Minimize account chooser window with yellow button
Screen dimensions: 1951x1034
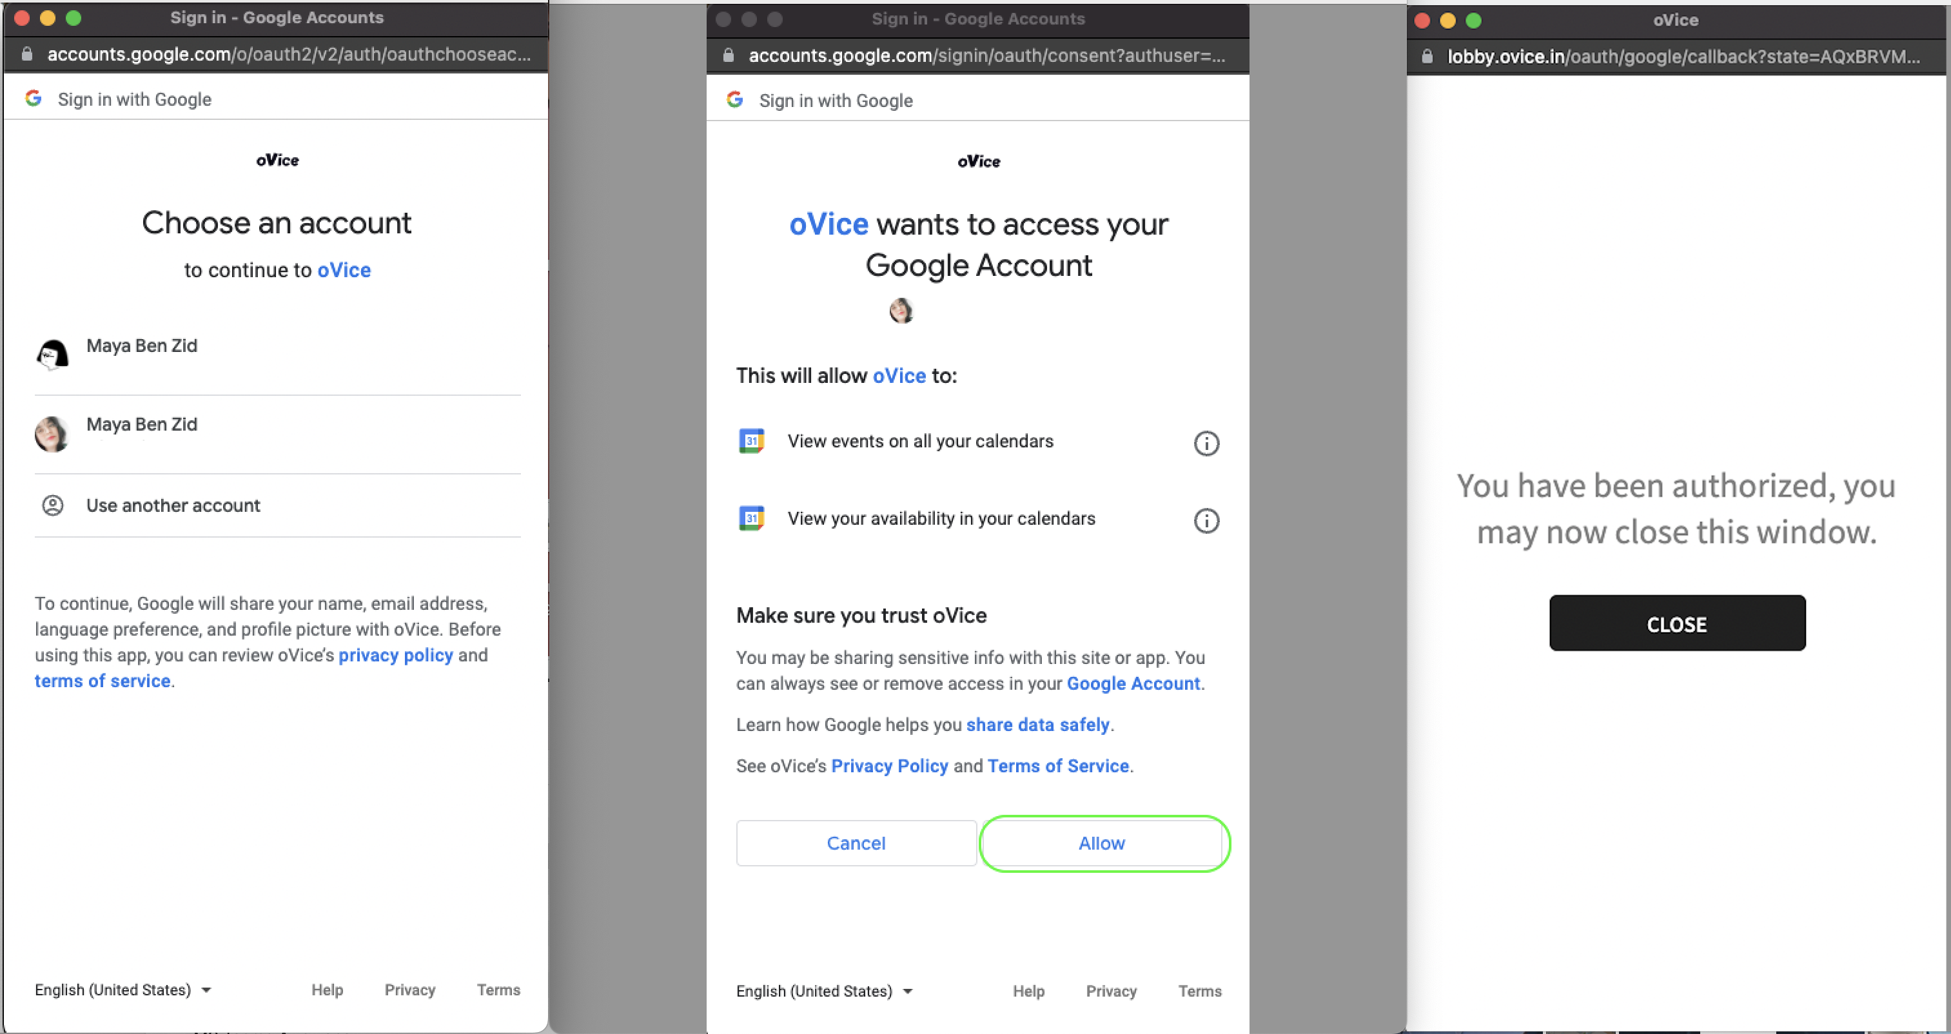point(48,18)
